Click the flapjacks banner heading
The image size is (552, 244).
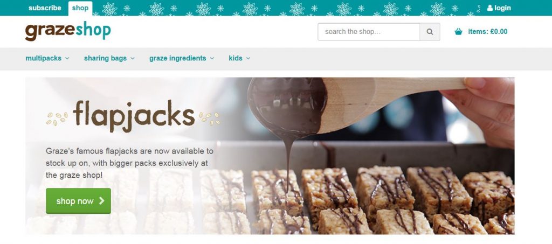coord(134,114)
